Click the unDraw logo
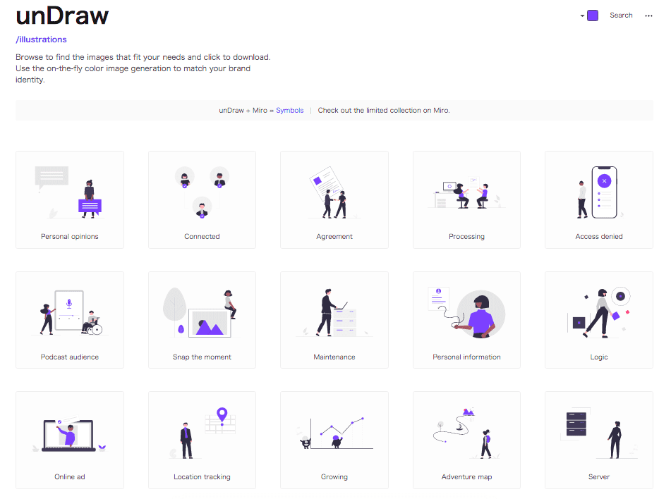 tap(62, 16)
